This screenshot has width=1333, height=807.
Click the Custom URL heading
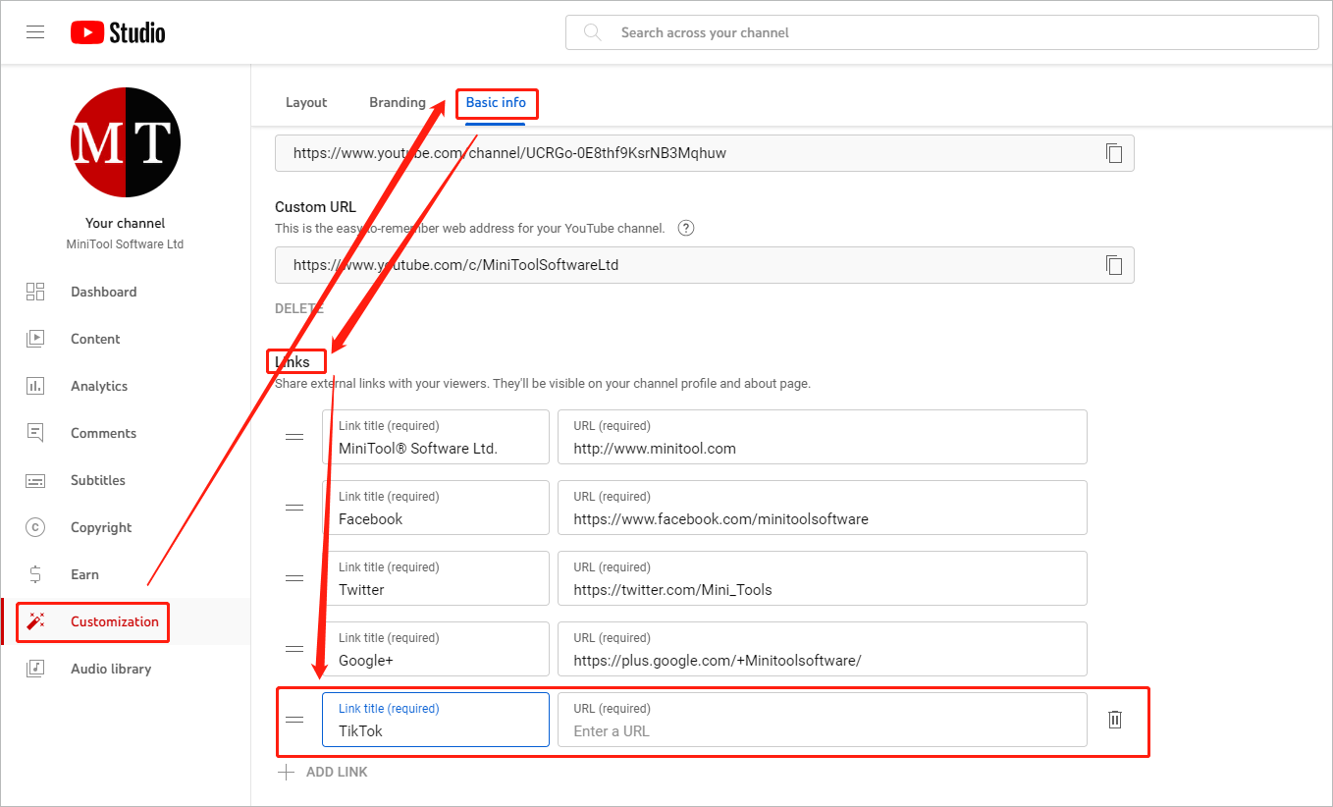tap(315, 207)
